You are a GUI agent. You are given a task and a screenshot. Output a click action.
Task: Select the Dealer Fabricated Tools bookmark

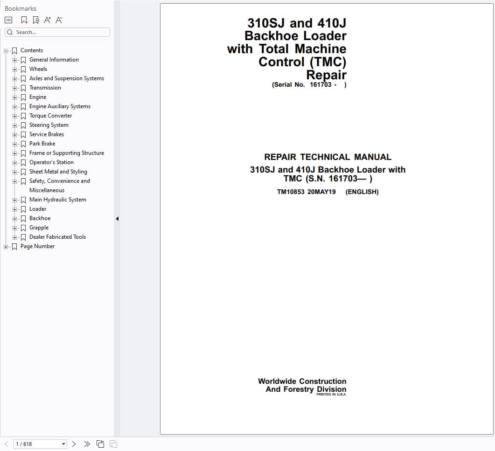[57, 237]
